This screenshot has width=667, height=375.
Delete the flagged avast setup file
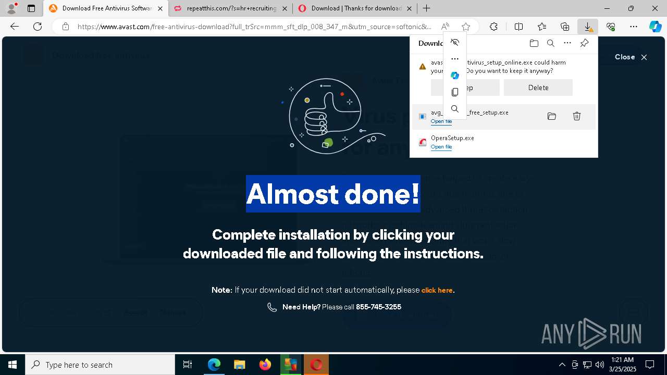pos(538,87)
